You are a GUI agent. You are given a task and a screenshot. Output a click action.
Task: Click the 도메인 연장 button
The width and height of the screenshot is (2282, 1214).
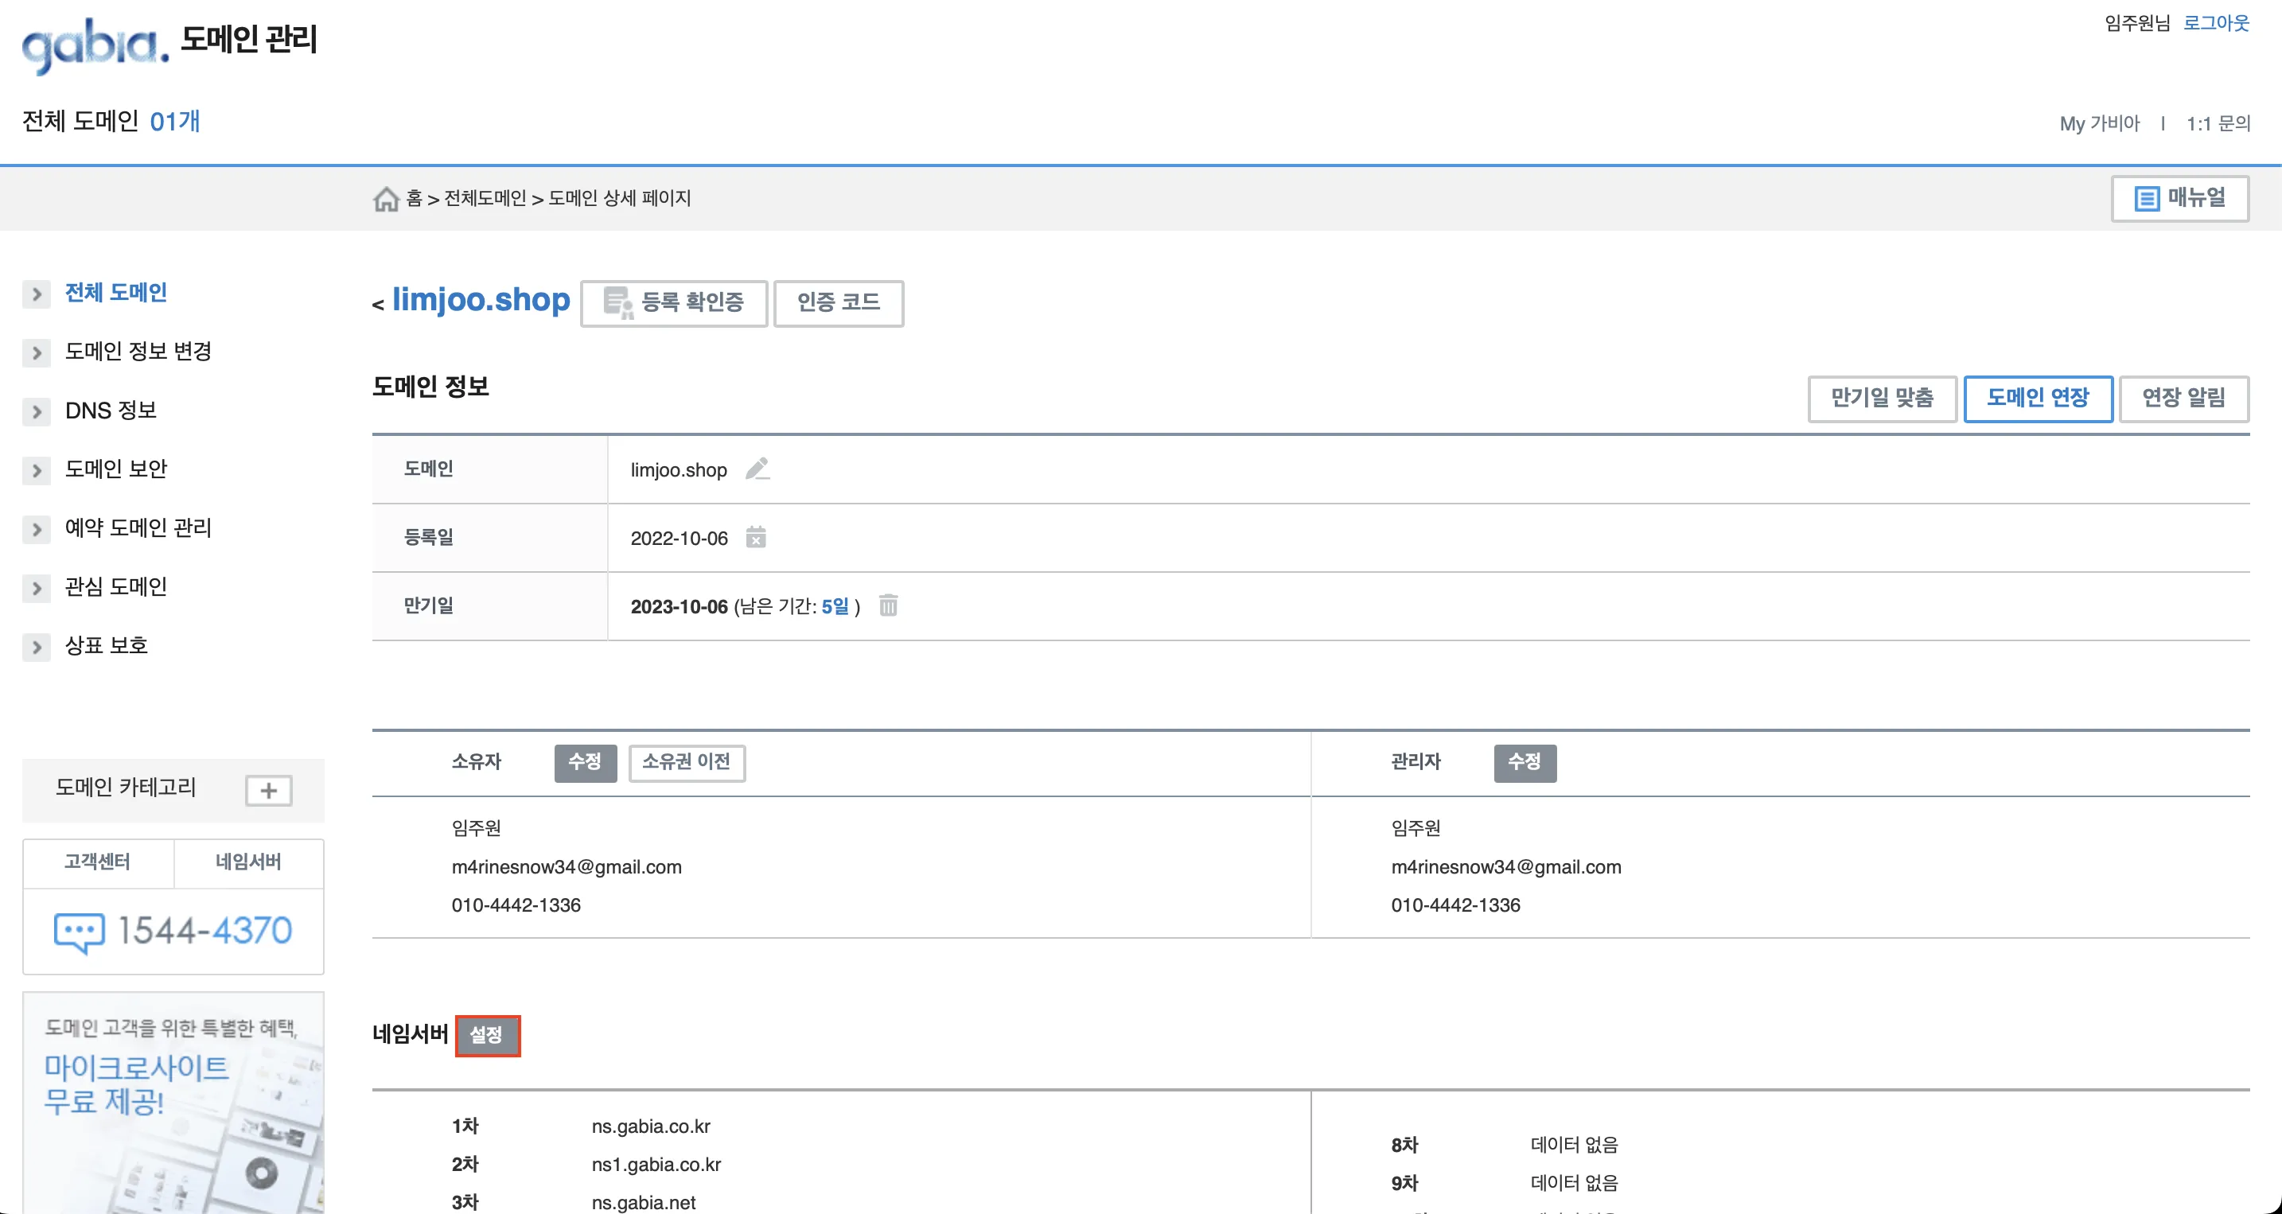point(2038,399)
